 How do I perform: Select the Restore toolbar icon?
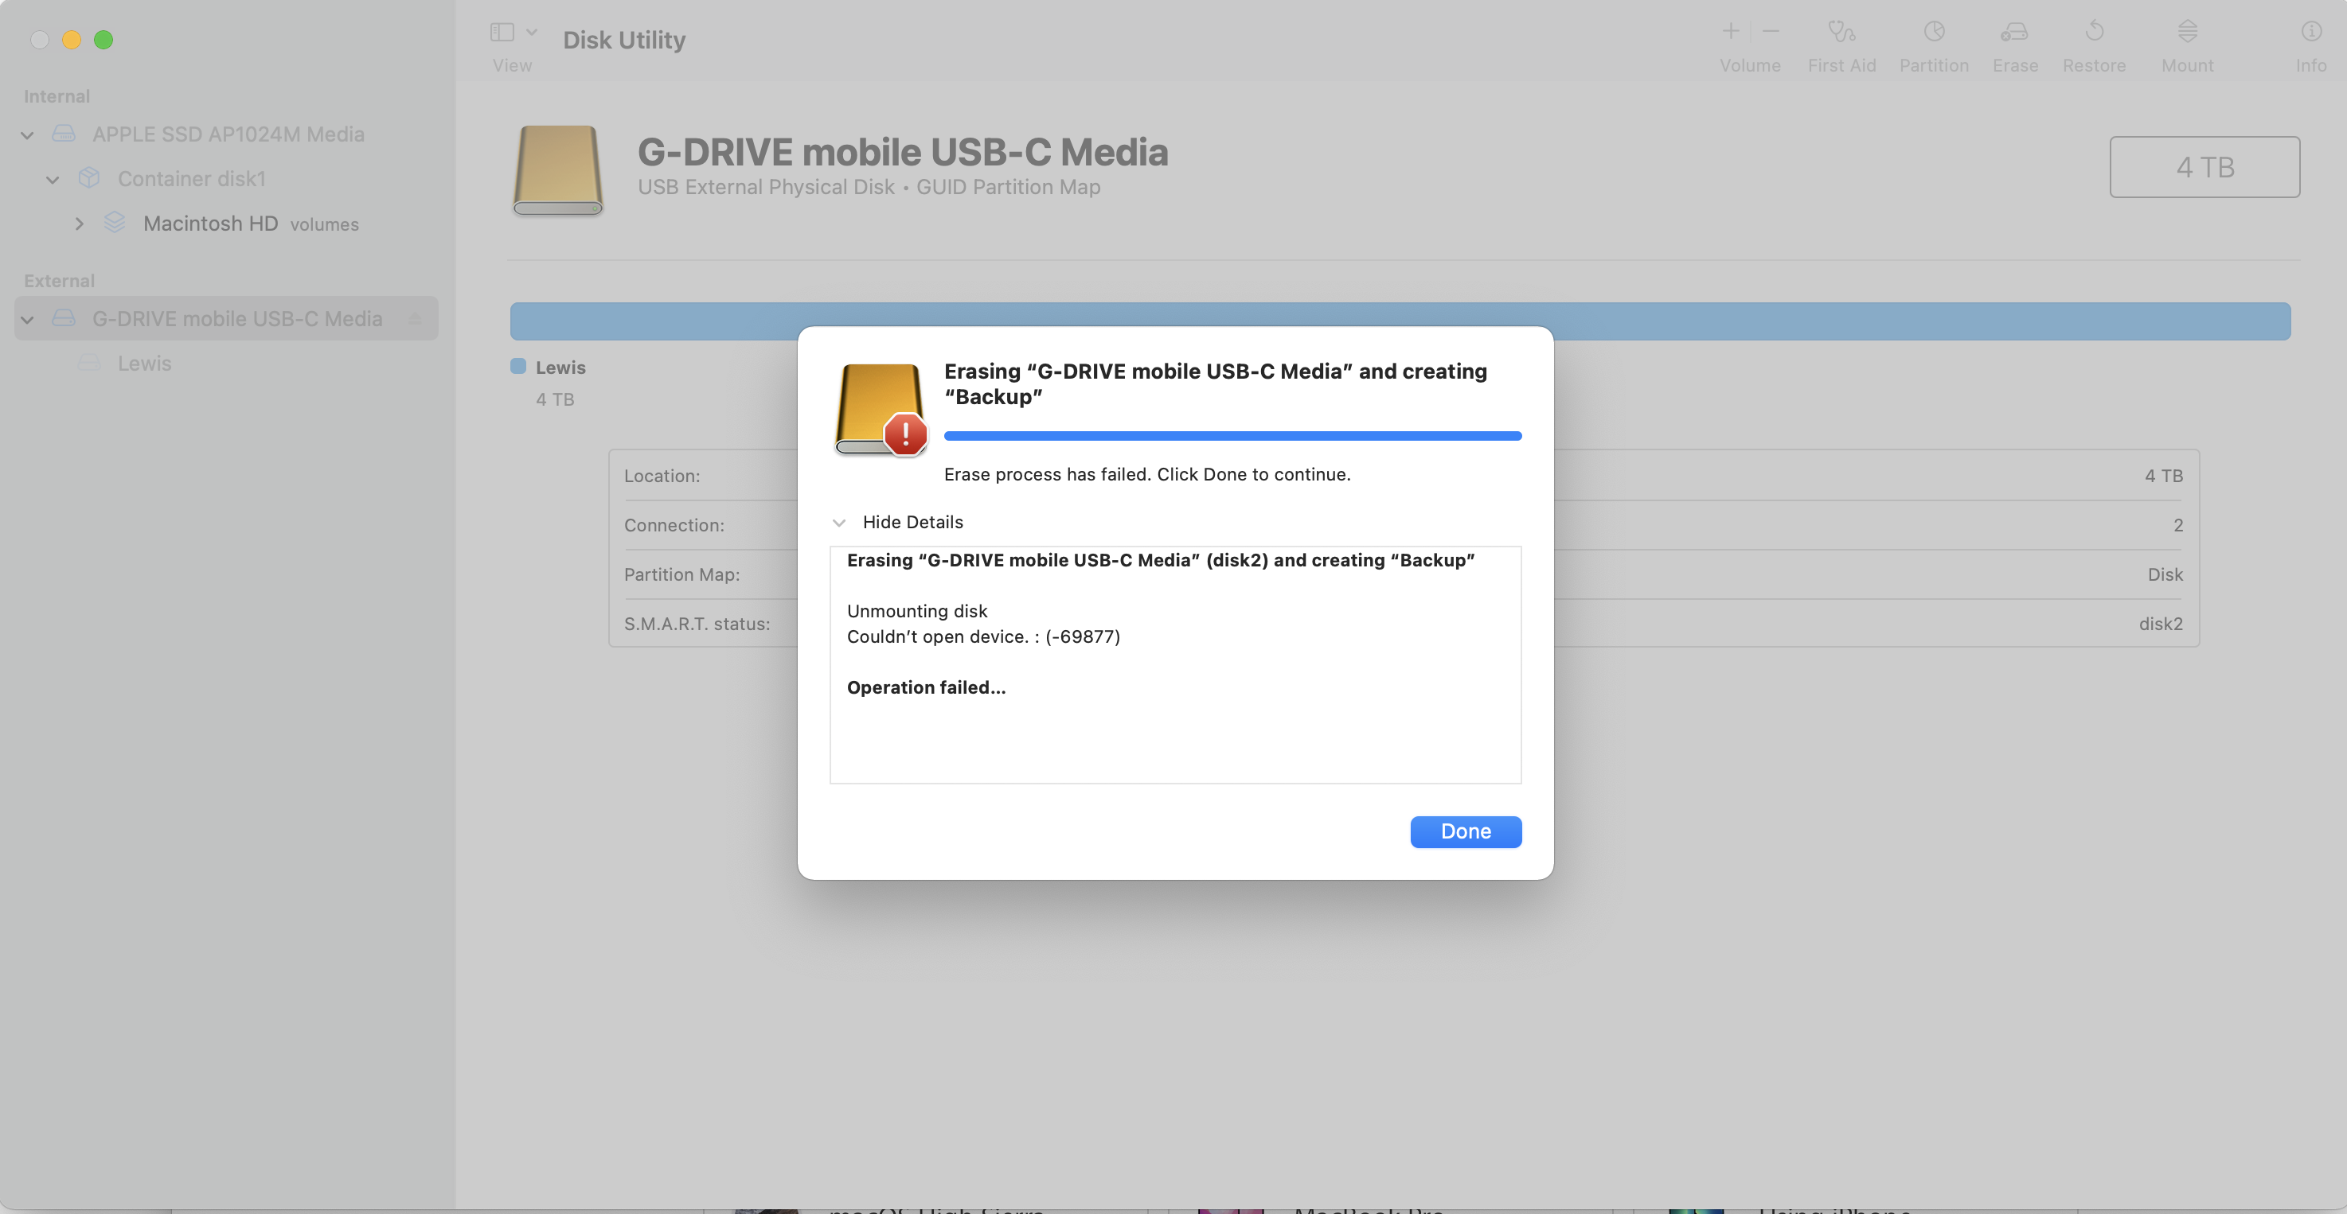click(2094, 33)
